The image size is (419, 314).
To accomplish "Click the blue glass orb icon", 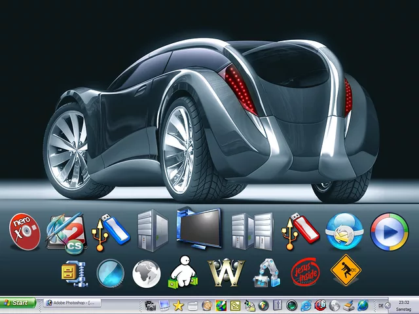I will pos(110,273).
